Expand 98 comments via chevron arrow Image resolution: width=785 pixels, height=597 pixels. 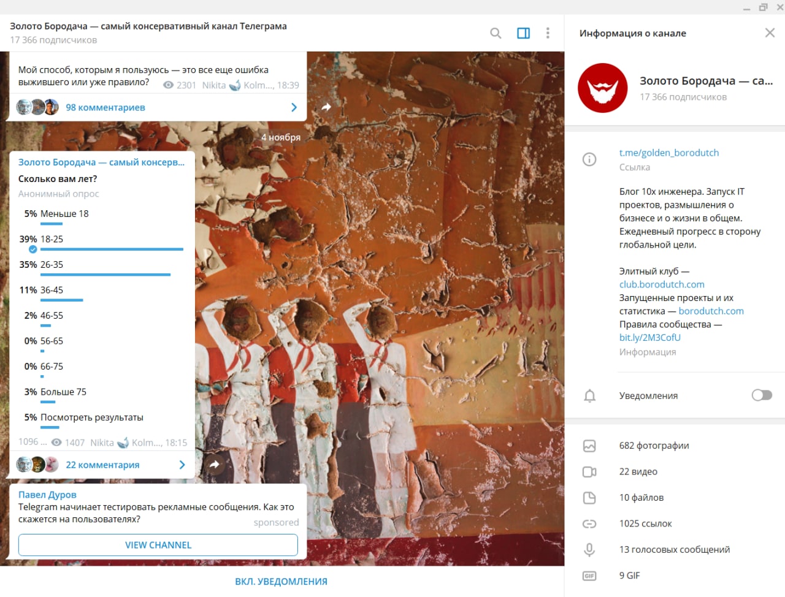294,107
